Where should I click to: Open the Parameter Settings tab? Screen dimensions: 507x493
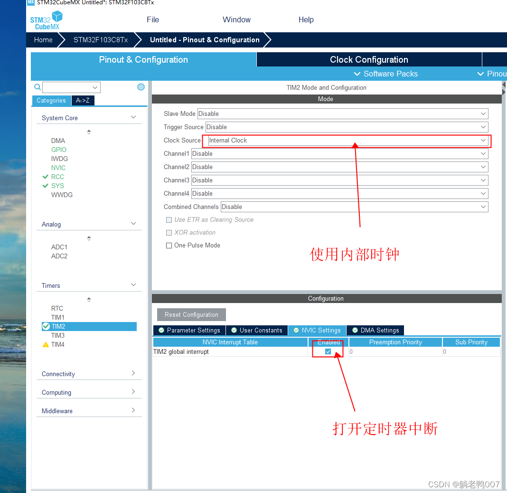pyautogui.click(x=189, y=330)
